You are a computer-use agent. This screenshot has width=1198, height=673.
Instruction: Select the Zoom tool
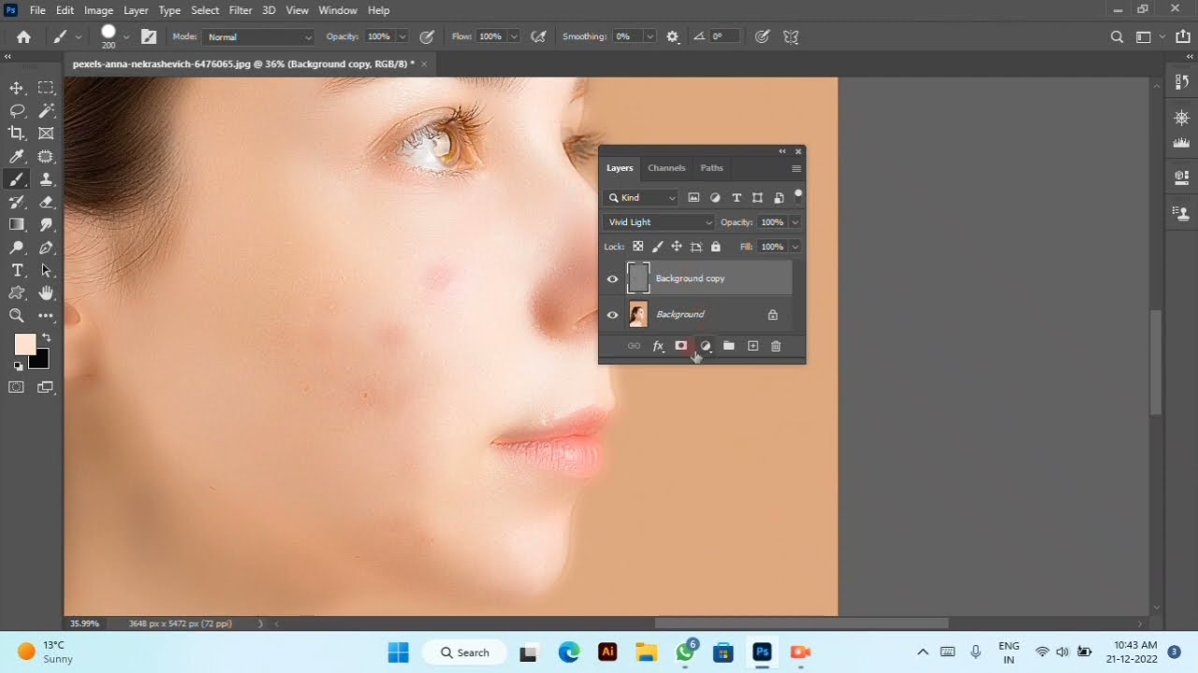(x=17, y=316)
